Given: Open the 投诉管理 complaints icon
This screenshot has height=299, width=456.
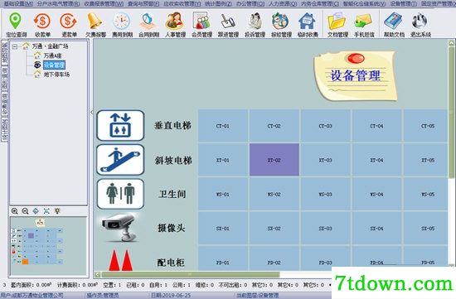Looking at the screenshot, I should pos(255,24).
